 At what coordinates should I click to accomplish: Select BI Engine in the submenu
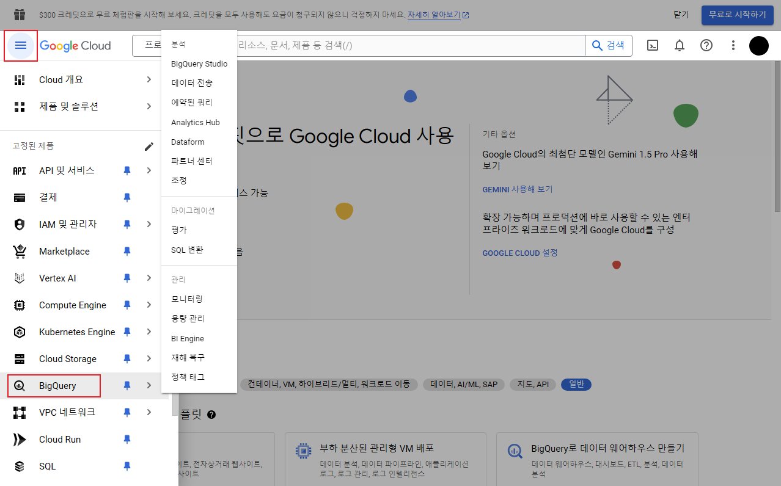pos(199,339)
